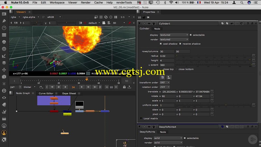
Task: Open the Channel nodes toolbar menu
Action: tap(4, 35)
